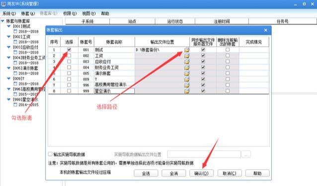Toggle sync server files checkbox for 001 测试
Screen dimensions: 317x186
point(203,50)
